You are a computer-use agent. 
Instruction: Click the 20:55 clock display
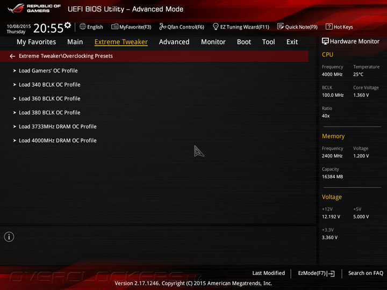pyautogui.click(x=48, y=28)
